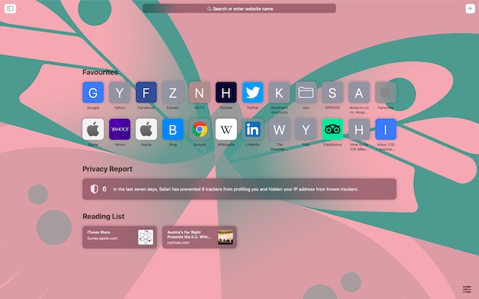Screen dimensions: 479x299
Task: Open the Yelp favourite
Action: (306, 129)
